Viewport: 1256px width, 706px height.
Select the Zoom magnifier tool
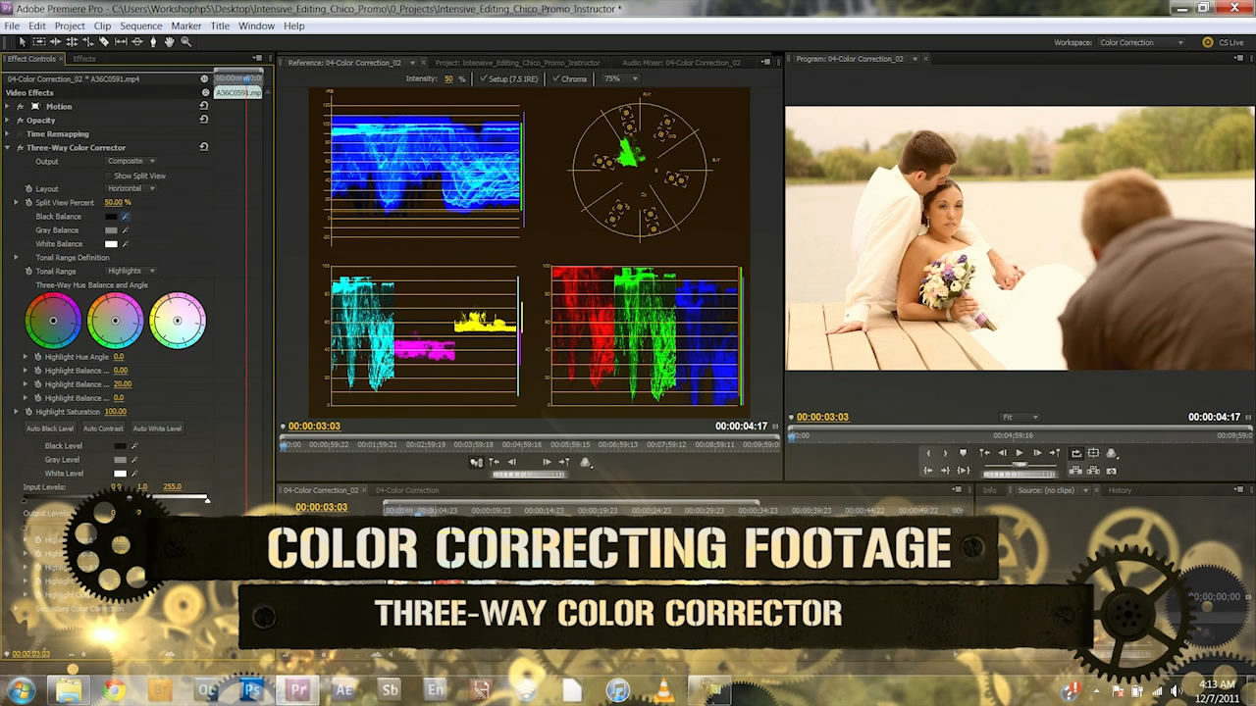click(185, 42)
